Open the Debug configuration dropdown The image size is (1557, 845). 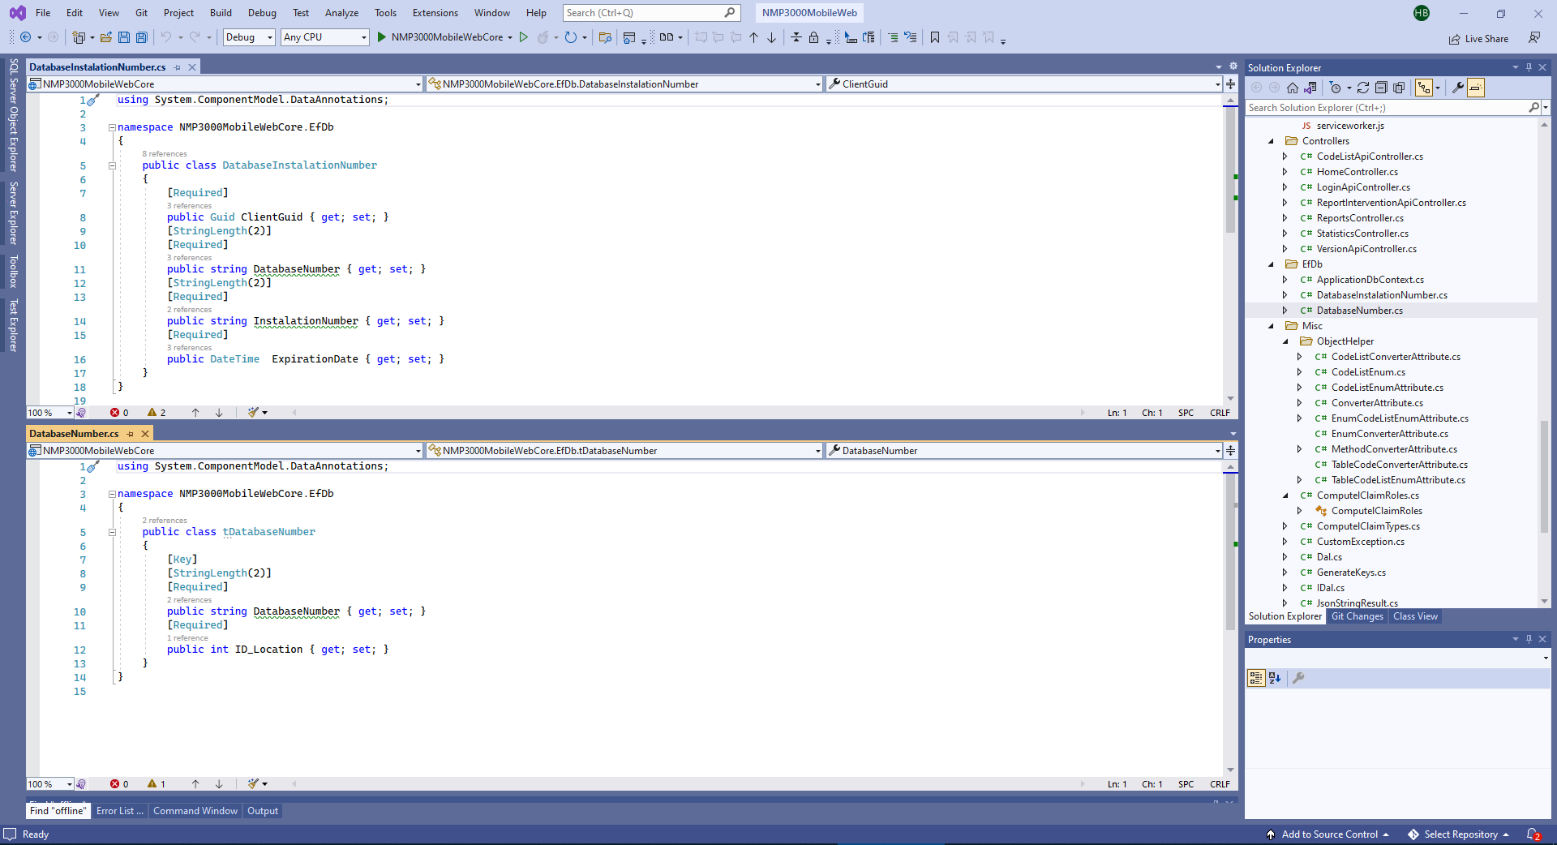tap(250, 37)
